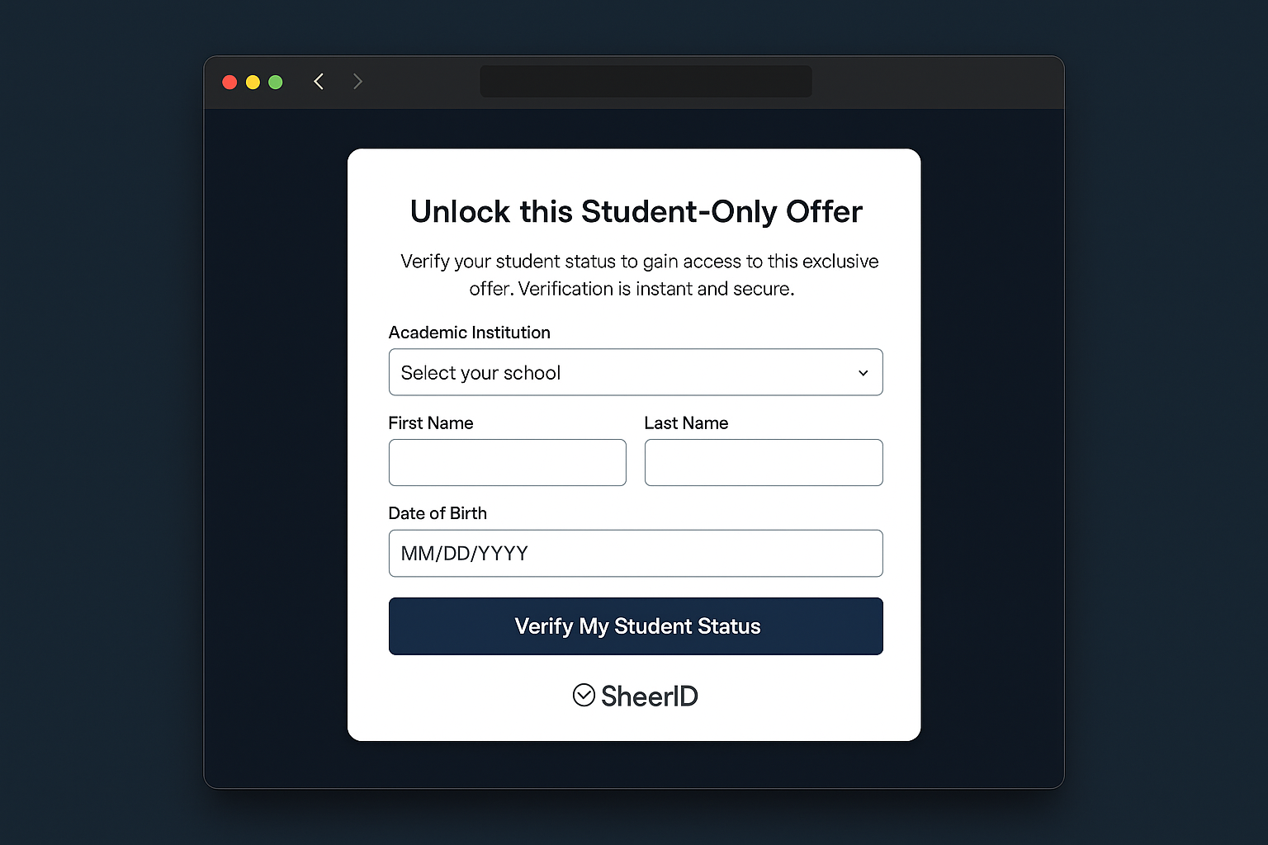Click the Academic Institution label
1268x845 pixels.
pos(469,333)
